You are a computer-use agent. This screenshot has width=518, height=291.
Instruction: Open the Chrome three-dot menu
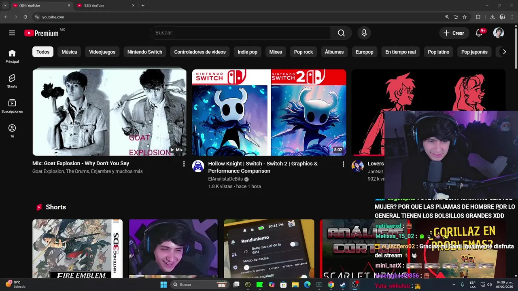tap(512, 17)
